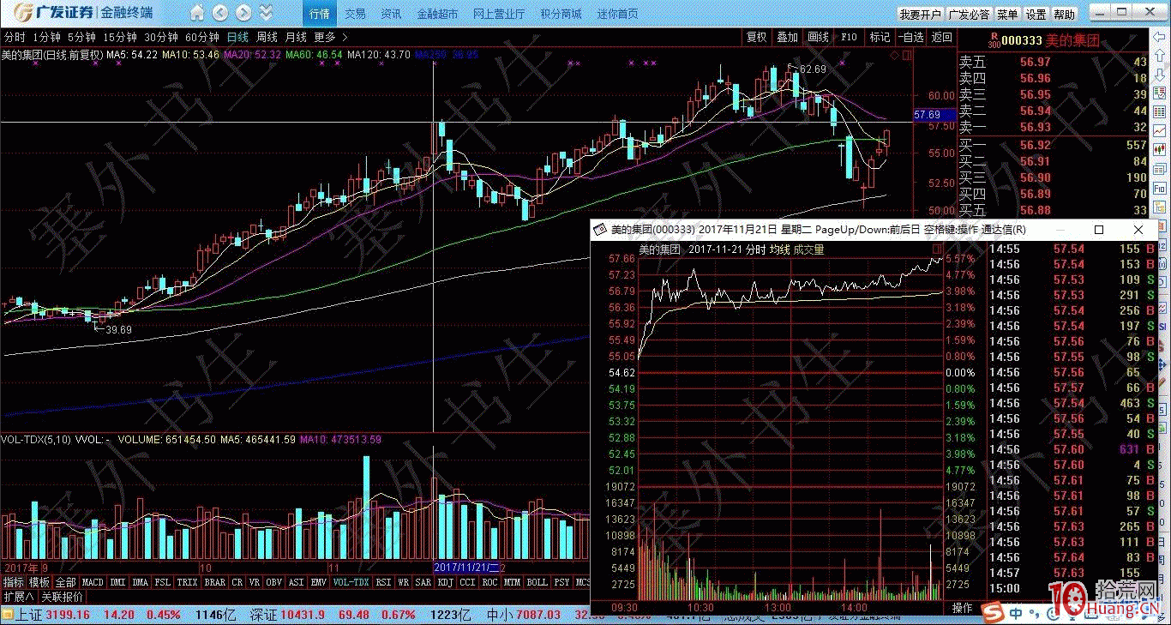The width and height of the screenshot is (1171, 625).
Task: Select the 月线 period
Action: (x=296, y=37)
